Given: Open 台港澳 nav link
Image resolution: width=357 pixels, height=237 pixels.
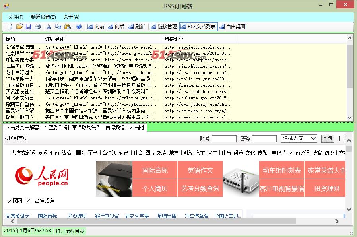Looking at the screenshot, I should point(109,153).
